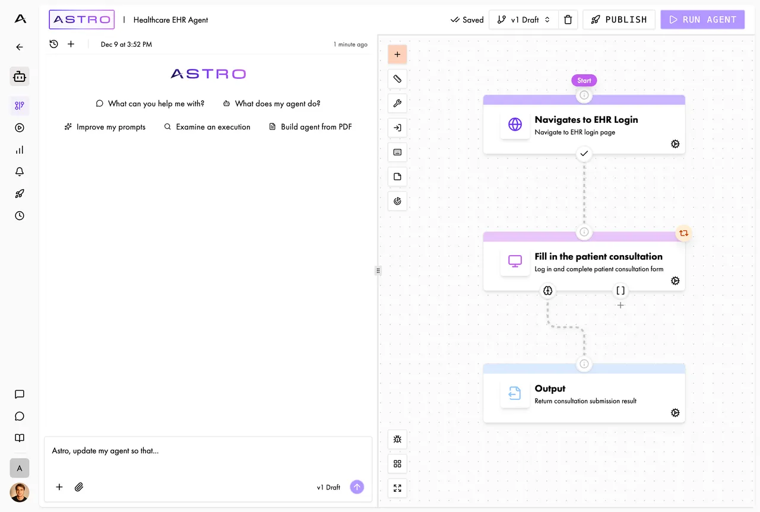Open the v1 Draft version dropdown in header
Screen dimensions: 760x512
click(524, 20)
